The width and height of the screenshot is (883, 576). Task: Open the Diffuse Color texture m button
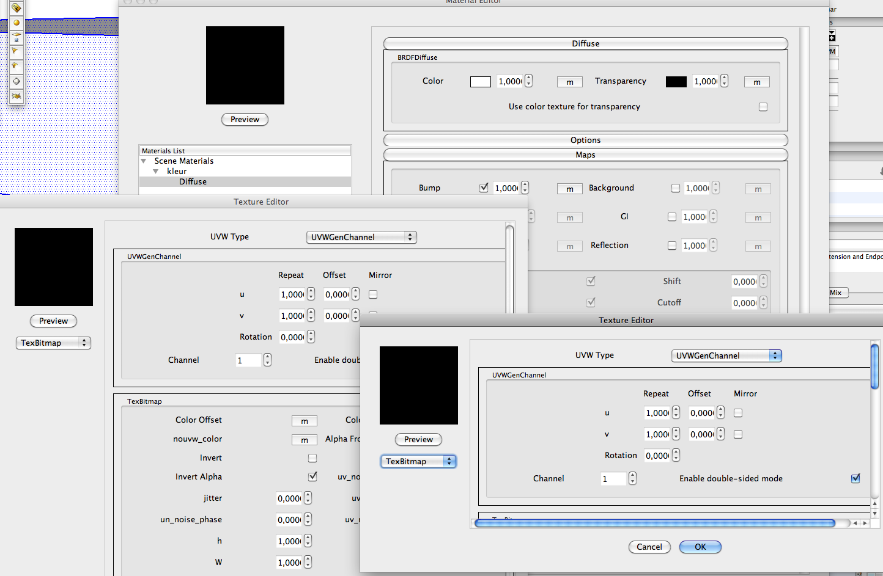pos(569,82)
